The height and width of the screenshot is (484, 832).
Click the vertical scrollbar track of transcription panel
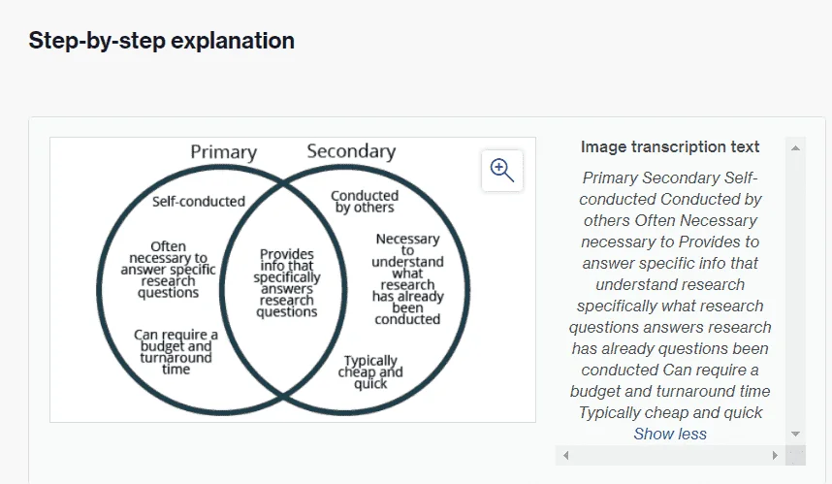coord(795,291)
